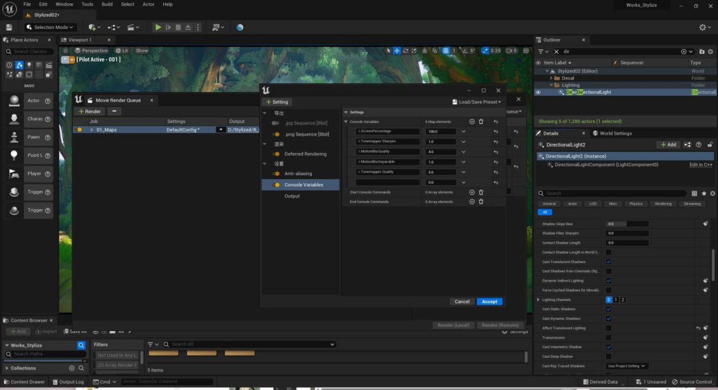Reset r.ScreenPercentage value to default

coord(496,132)
